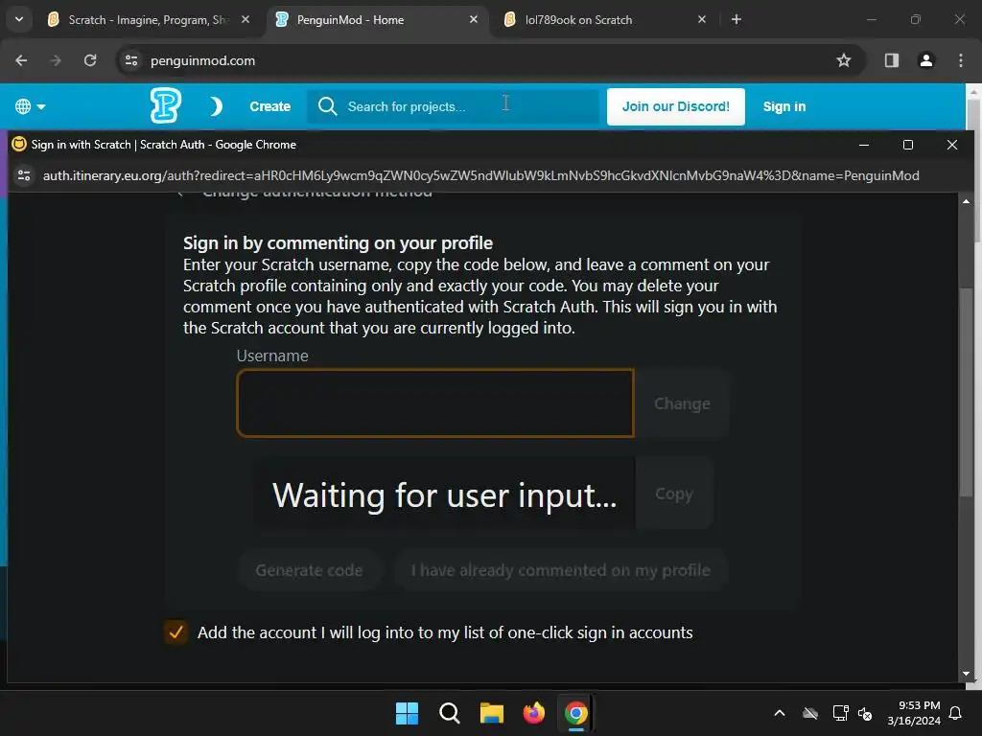The width and height of the screenshot is (982, 736).
Task: Click the popup scrollbar up arrow
Action: 966,201
